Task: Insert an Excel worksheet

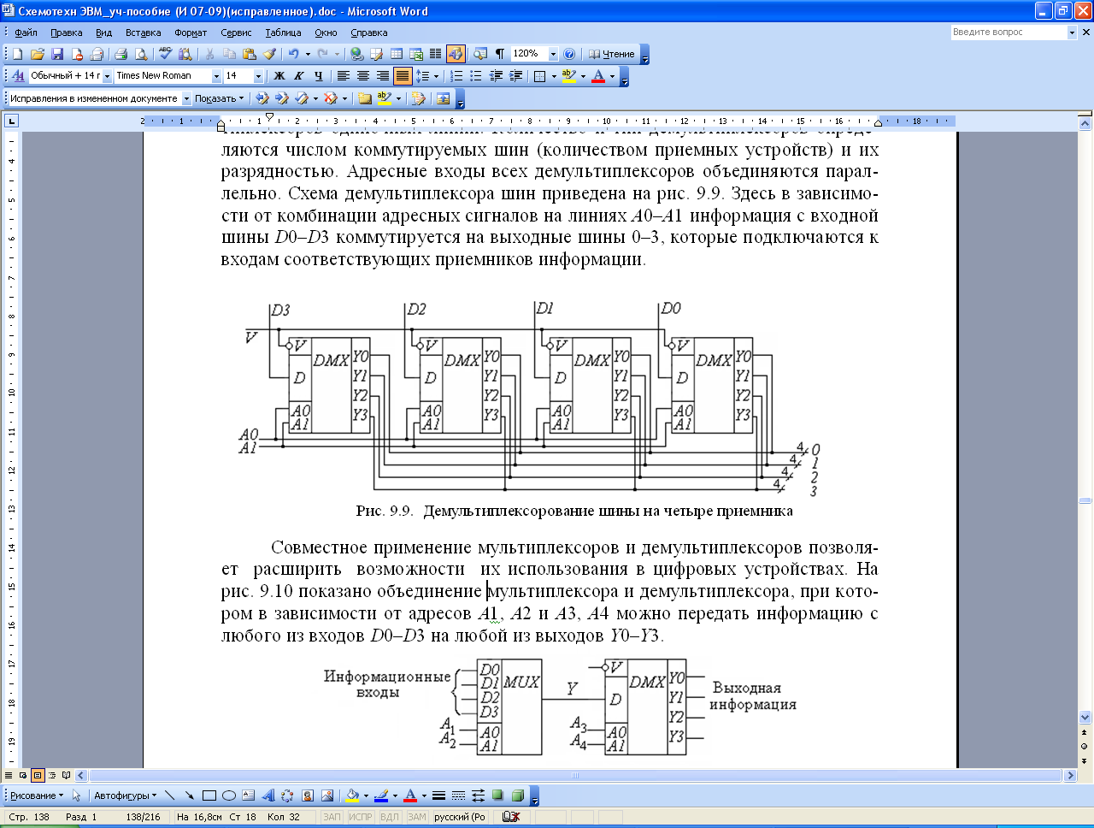Action: coord(416,54)
